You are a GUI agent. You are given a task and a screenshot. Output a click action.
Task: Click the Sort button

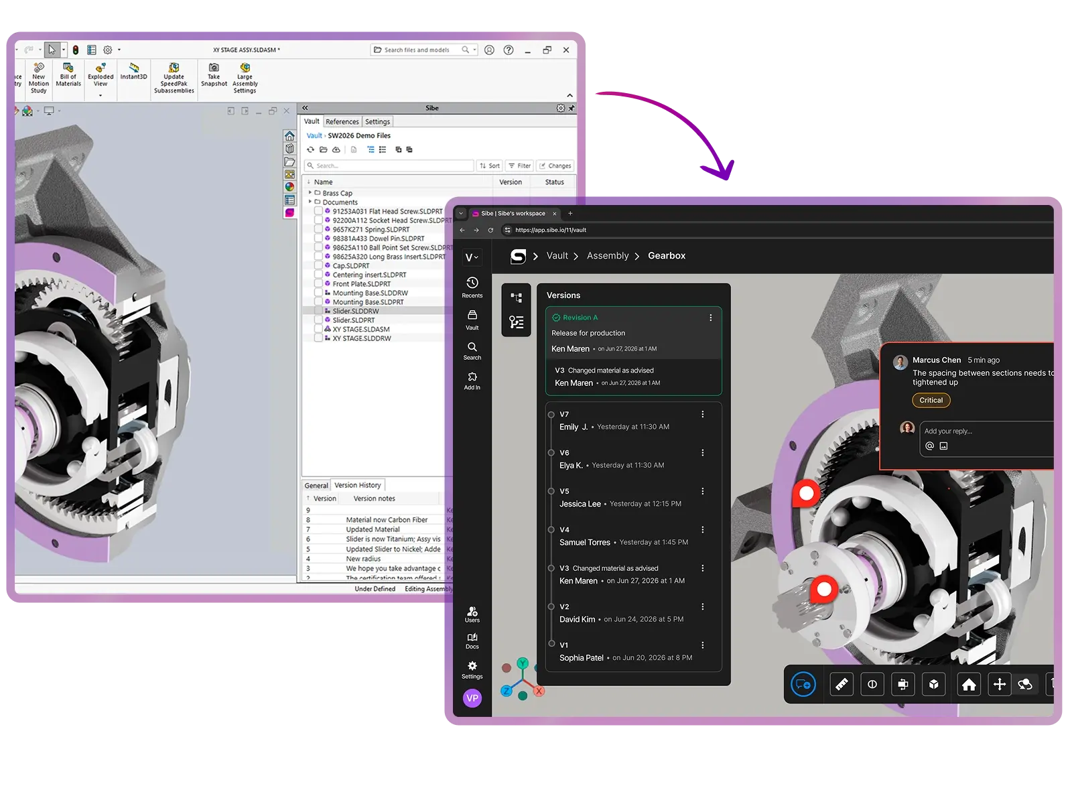tap(490, 165)
